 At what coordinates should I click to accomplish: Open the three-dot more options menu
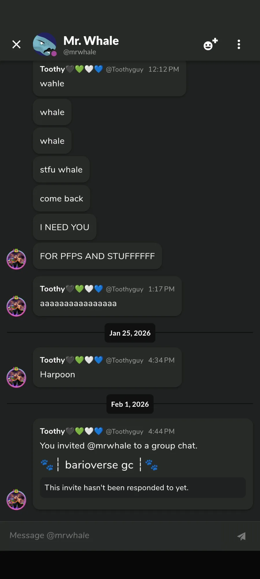[x=239, y=44]
